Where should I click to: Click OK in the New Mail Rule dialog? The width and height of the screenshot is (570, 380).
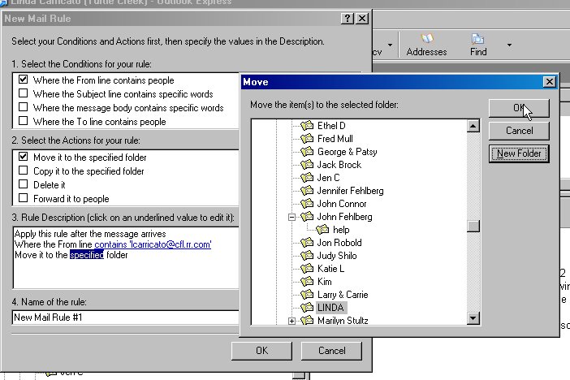261,351
